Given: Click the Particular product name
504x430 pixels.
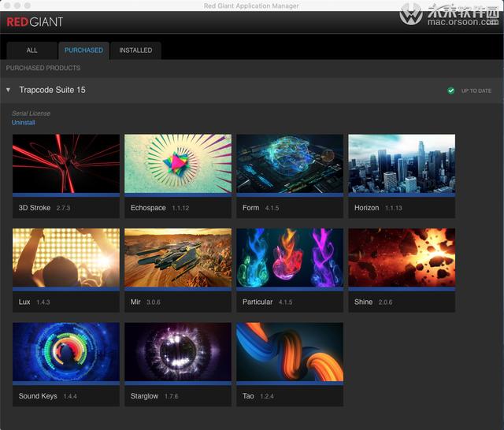Looking at the screenshot, I should coord(258,302).
